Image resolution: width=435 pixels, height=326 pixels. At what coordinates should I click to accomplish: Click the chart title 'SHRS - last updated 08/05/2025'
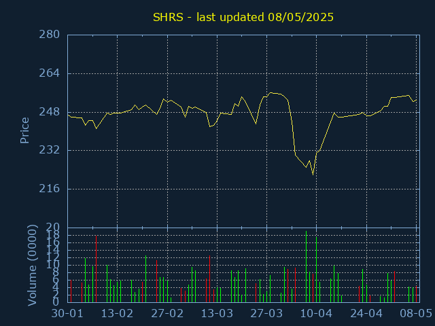click(x=243, y=17)
